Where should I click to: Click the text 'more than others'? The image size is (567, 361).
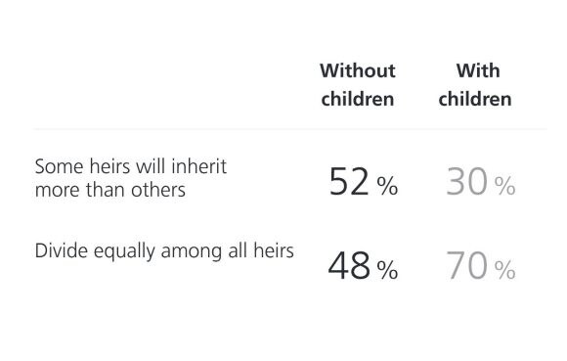pyautogui.click(x=110, y=190)
